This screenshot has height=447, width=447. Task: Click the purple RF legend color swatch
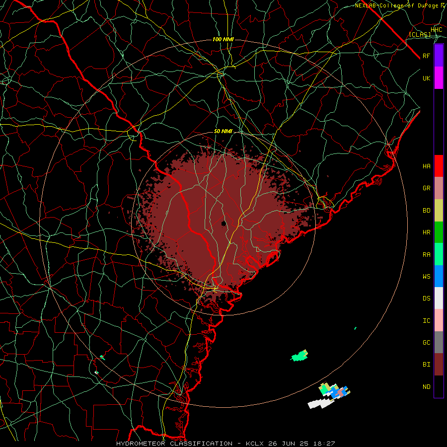[x=439, y=56]
